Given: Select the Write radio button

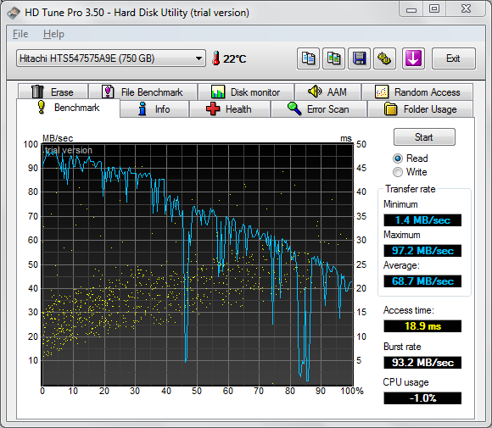Looking at the screenshot, I should coord(398,172).
